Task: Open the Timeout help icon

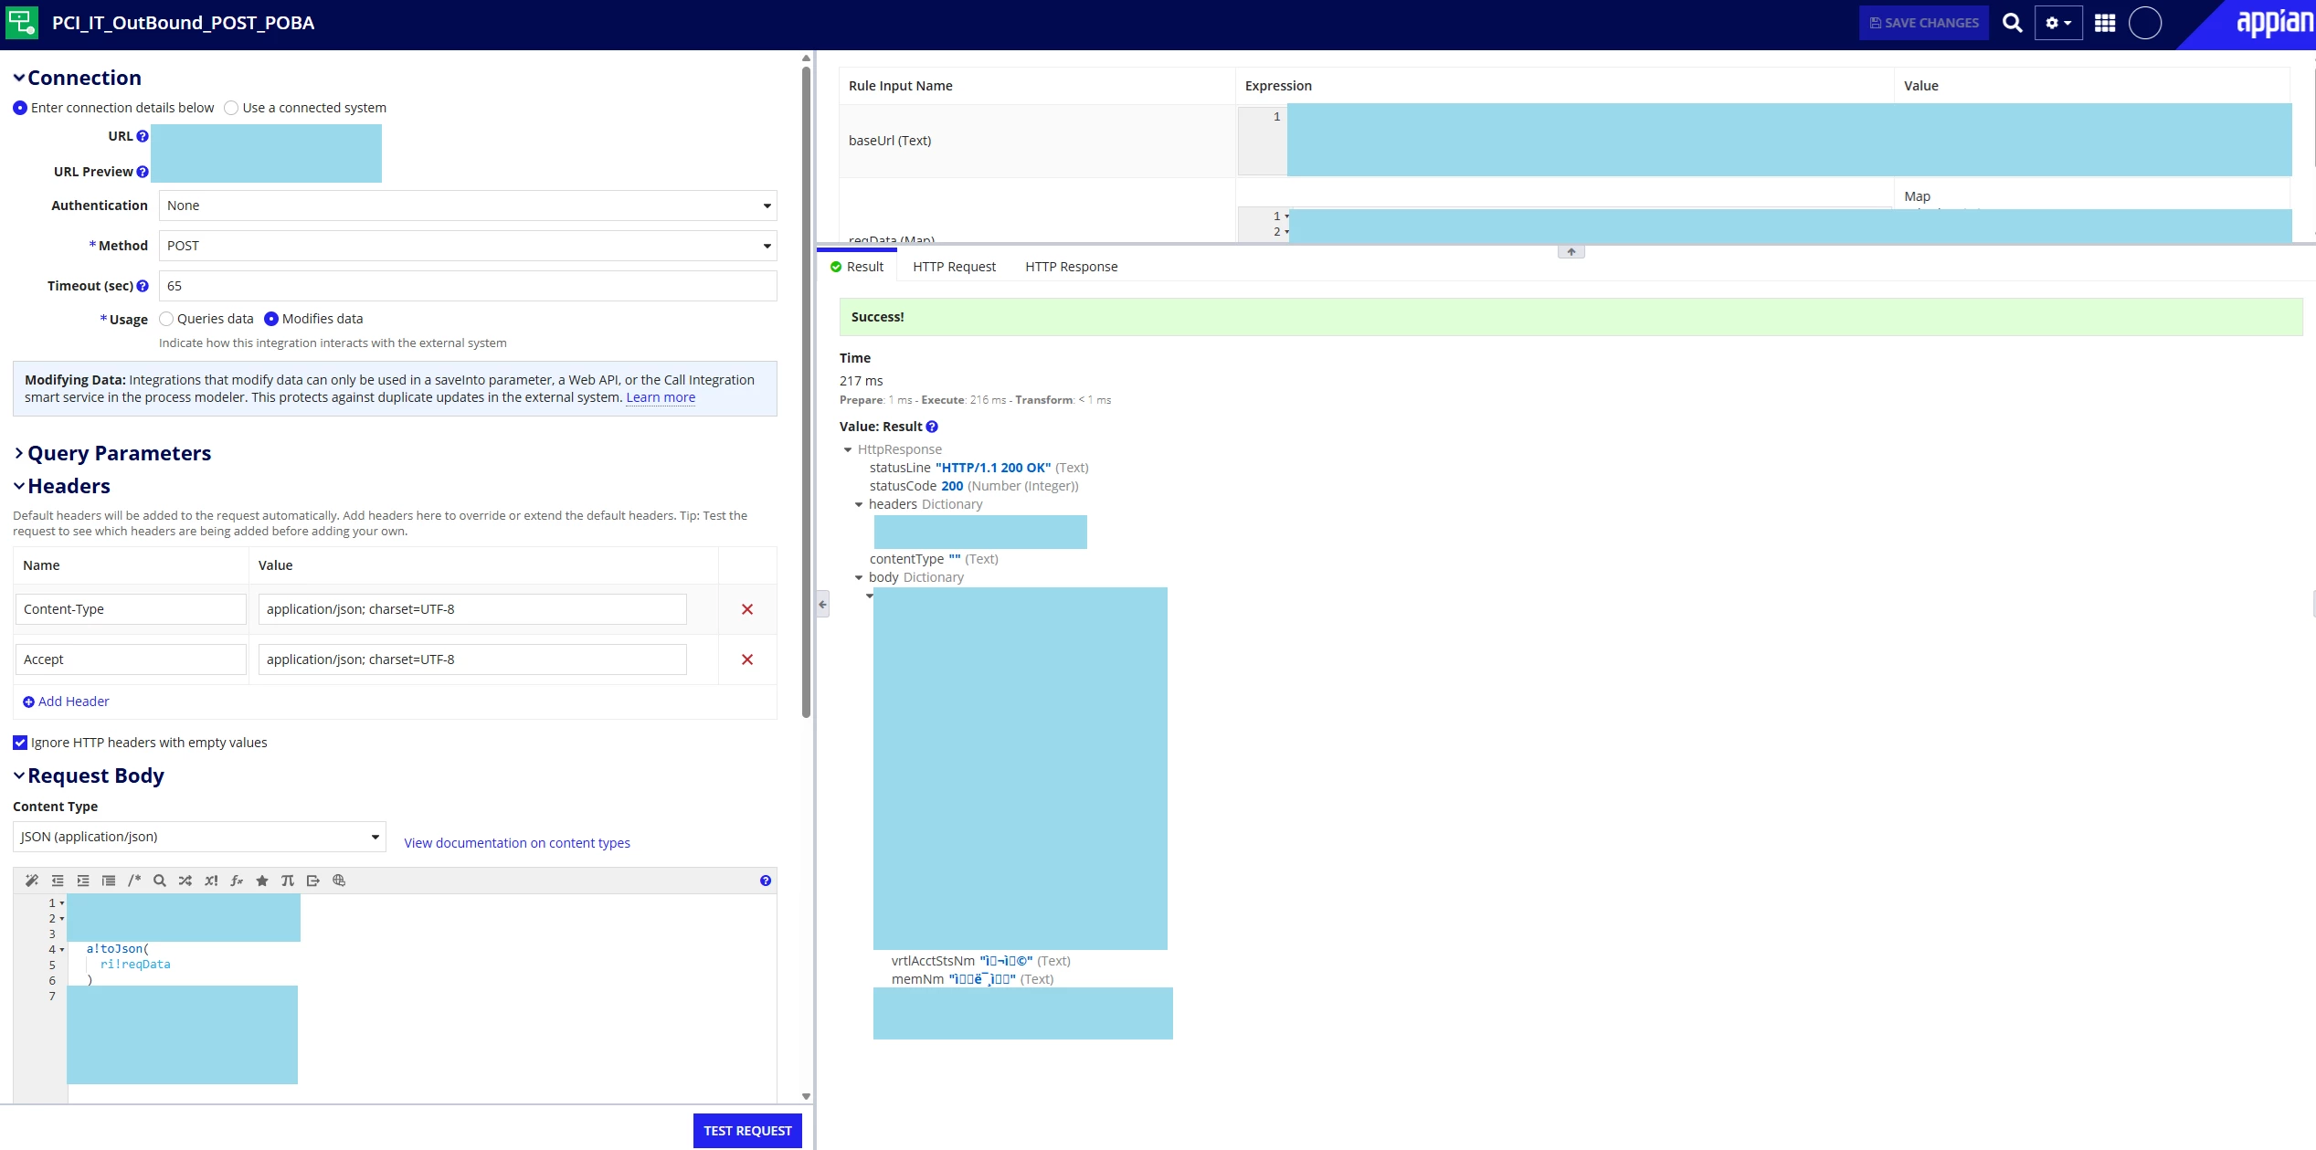Action: click(x=143, y=286)
